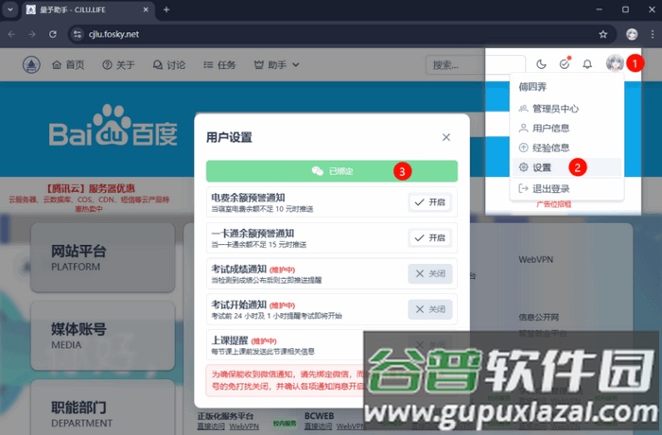This screenshot has width=662, height=435.
Task: Go to 讨论 in the navigation bar
Action: [x=169, y=65]
